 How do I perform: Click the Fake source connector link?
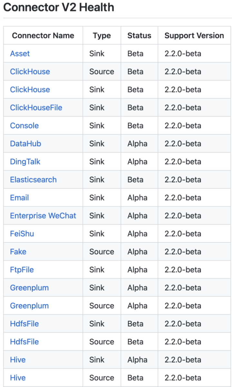(x=18, y=252)
